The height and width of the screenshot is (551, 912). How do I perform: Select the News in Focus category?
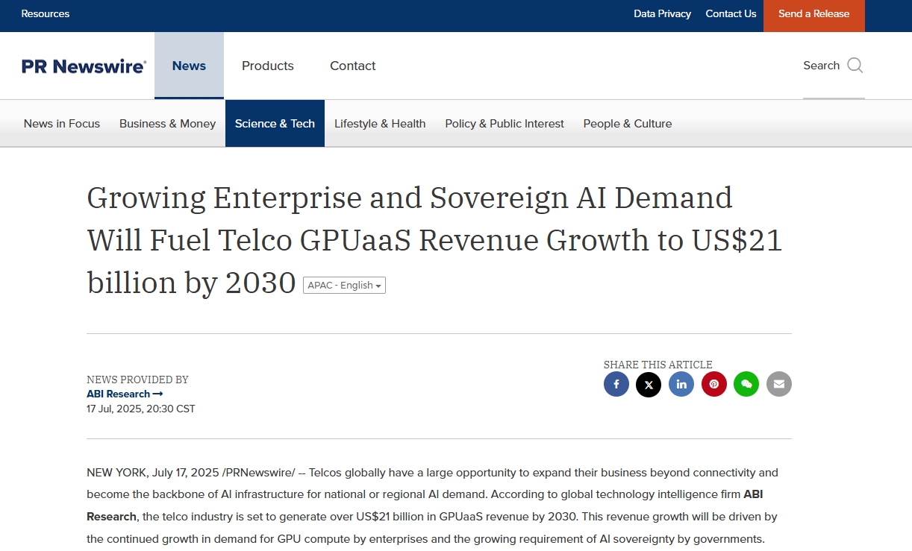62,124
